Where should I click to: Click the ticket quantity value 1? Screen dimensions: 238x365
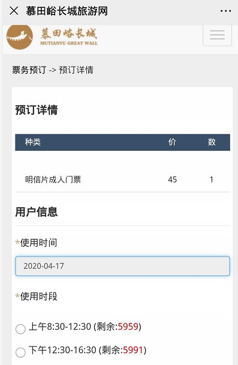coord(211,179)
